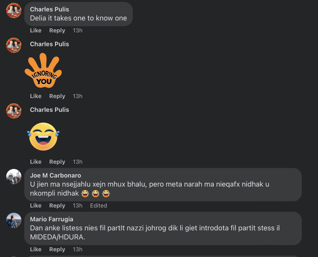The height and width of the screenshot is (257, 318).
Task: Click the laughing-crying emoji sticker
Action: (43, 136)
